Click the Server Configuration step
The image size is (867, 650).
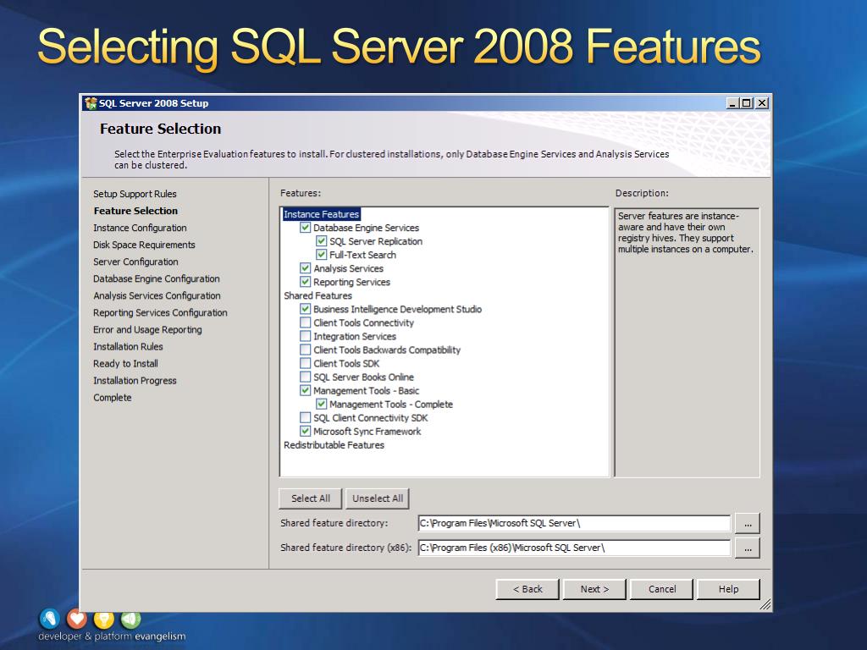tap(135, 262)
